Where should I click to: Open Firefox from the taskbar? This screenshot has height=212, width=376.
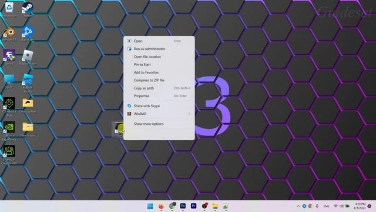(161, 206)
